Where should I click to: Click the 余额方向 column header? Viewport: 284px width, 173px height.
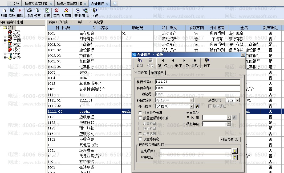coord(196,28)
